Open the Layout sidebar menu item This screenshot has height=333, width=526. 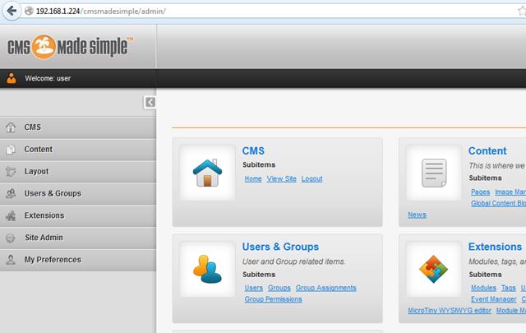tap(78, 172)
